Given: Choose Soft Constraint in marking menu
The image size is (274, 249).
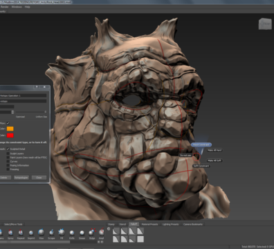Looking at the screenshot, I should (x=201, y=166).
